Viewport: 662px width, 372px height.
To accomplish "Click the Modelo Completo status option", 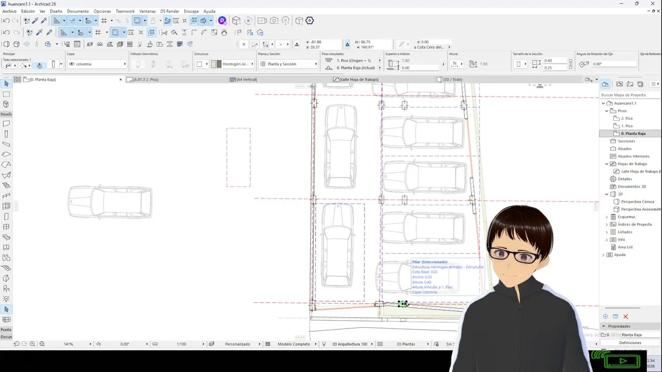I will click(x=294, y=344).
